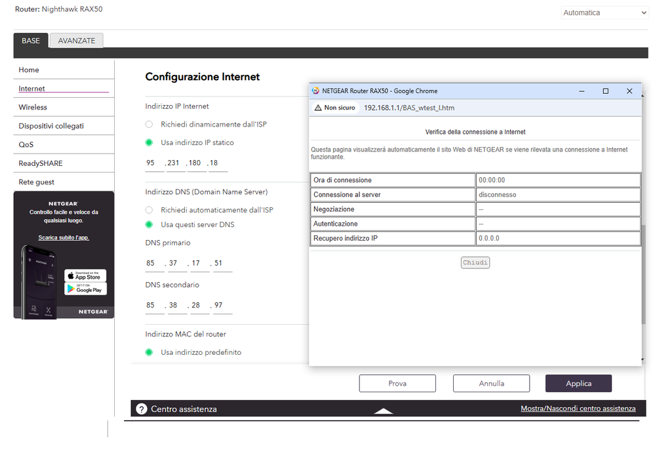655x450 pixels.
Task: Click the 'Negoziazione' table cell
Action: pyautogui.click(x=393, y=209)
